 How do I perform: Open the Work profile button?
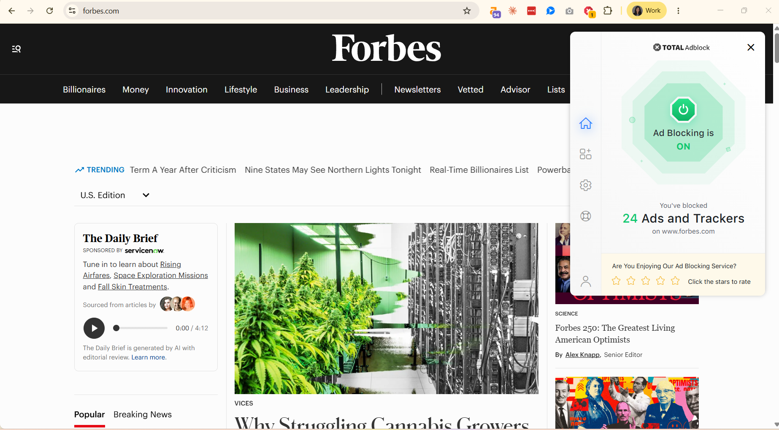point(646,11)
